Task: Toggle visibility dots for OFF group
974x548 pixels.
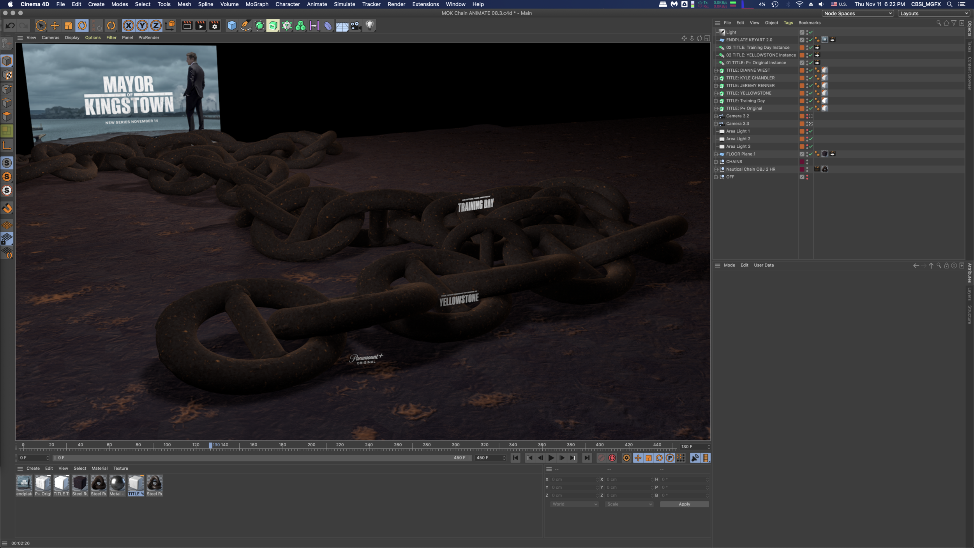Action: point(807,177)
